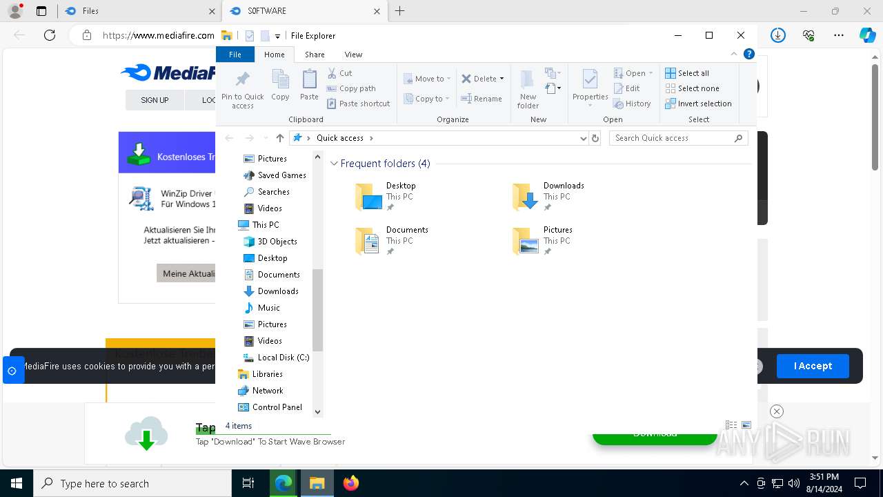Open Edge Settings and more menu

pyautogui.click(x=839, y=35)
